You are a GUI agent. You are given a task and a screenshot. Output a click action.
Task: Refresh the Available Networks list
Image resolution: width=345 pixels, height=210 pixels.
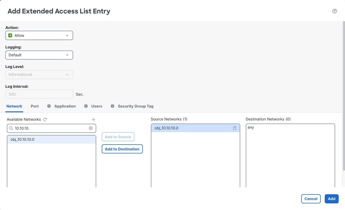coord(45,119)
